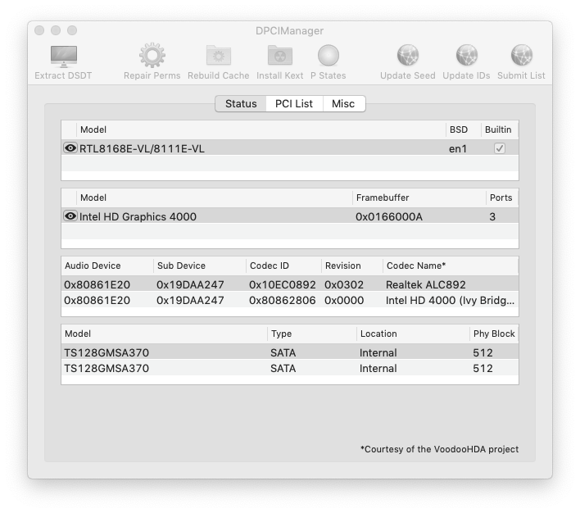Toggle the Builtin checkbox for en1
The image size is (580, 513).
500,148
